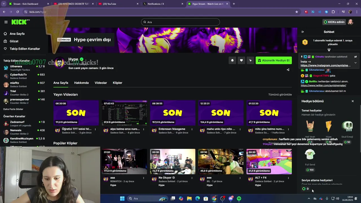
Task: Open options menu for Enteresan !klasgame video
Action: [x=192, y=129]
